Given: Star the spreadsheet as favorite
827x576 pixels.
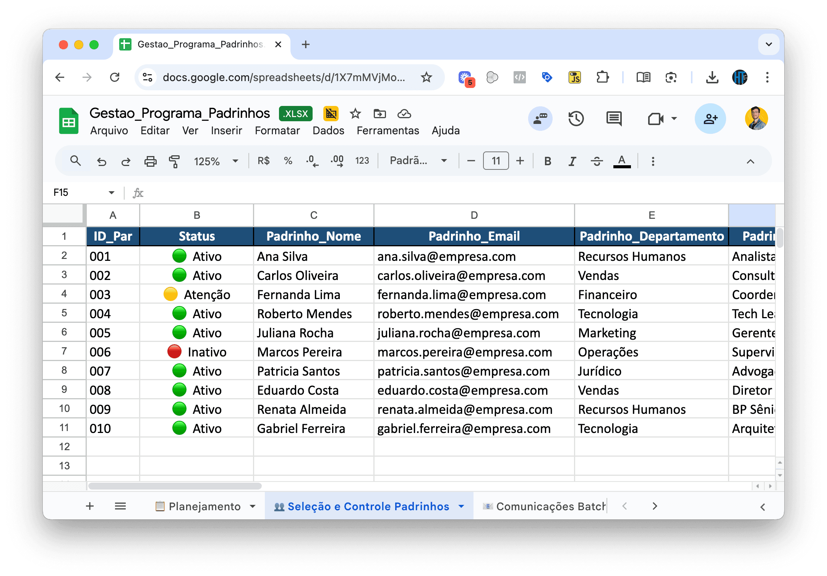Looking at the screenshot, I should coord(355,114).
